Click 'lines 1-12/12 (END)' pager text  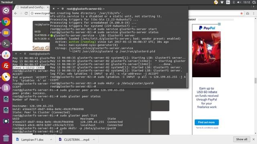tap(29, 68)
